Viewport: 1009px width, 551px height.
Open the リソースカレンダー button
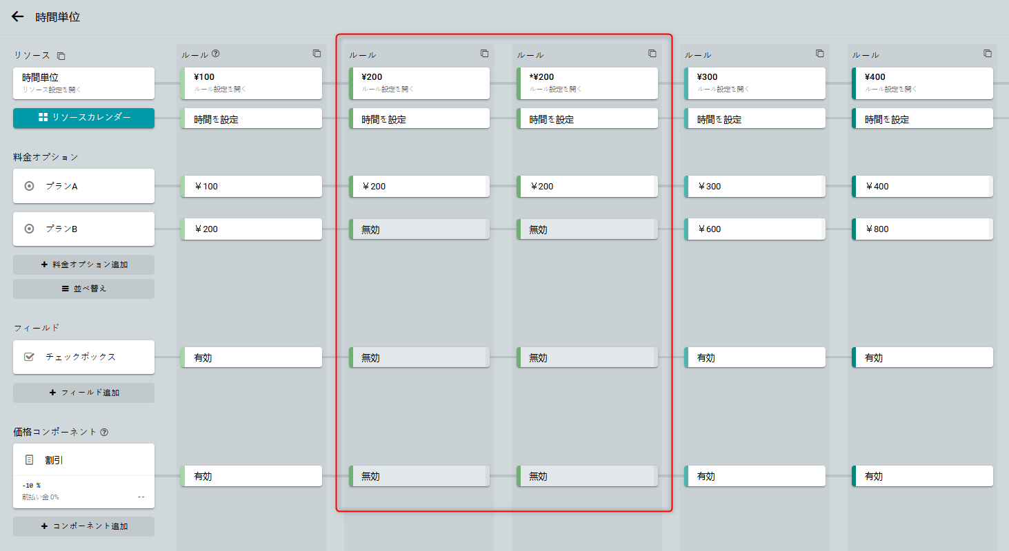point(83,118)
